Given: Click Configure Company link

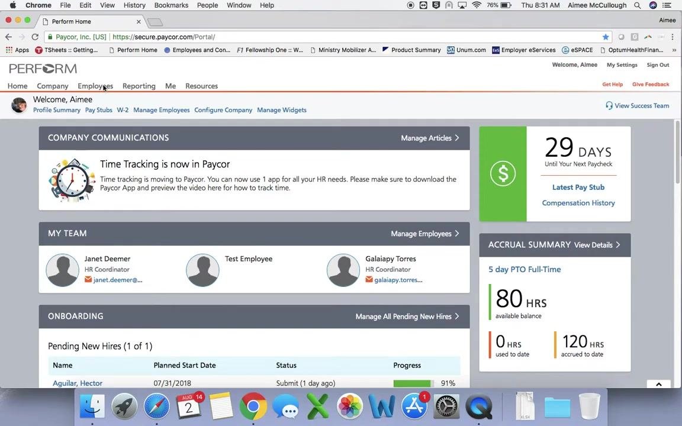Looking at the screenshot, I should [x=223, y=110].
